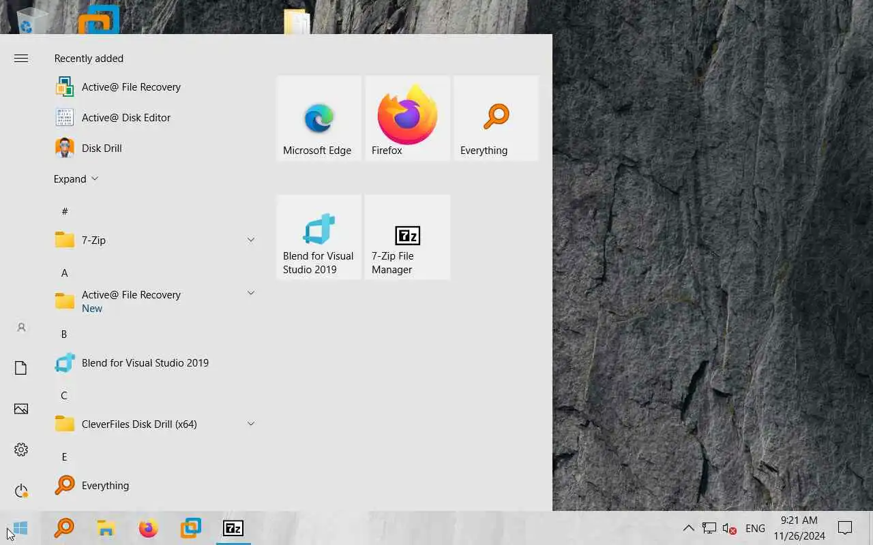This screenshot has width=873, height=545.
Task: Open File Explorer from the taskbar
Action: pos(106,528)
